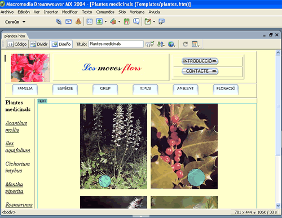Open the Modificar menu
282x218 pixels.
click(70, 12)
